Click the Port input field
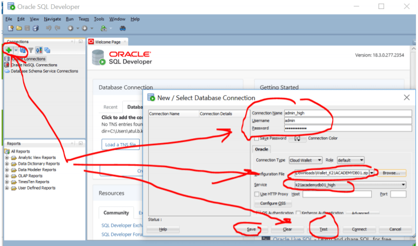The image size is (418, 246). pyautogui.click(x=398, y=194)
